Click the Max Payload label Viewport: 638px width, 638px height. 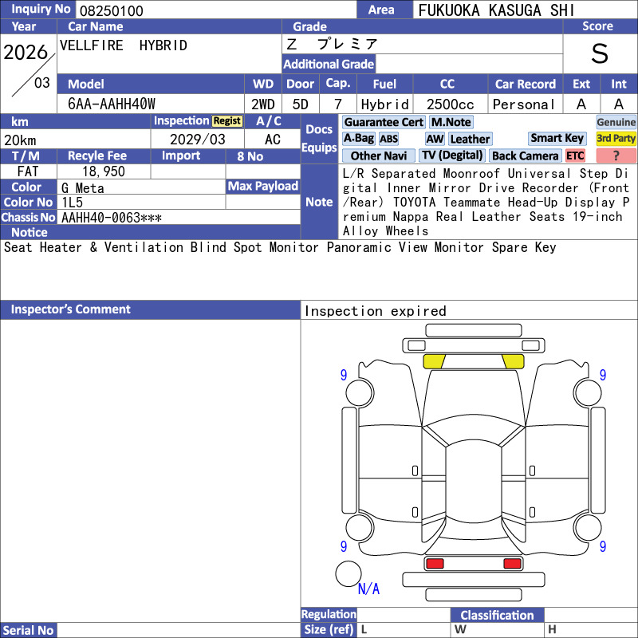pos(263,186)
